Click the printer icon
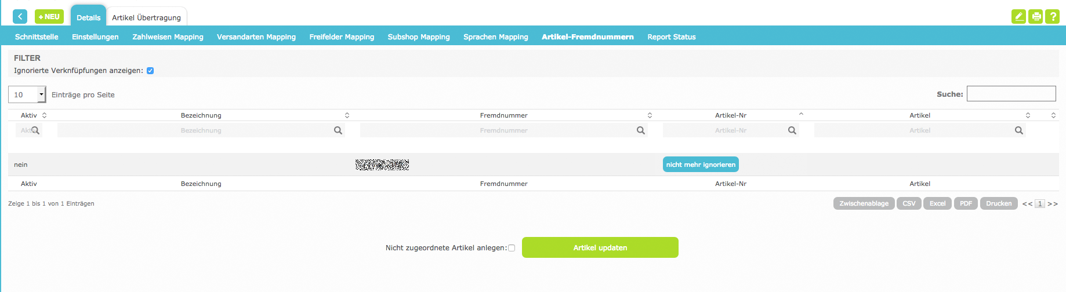This screenshot has width=1066, height=292. coord(1035,17)
